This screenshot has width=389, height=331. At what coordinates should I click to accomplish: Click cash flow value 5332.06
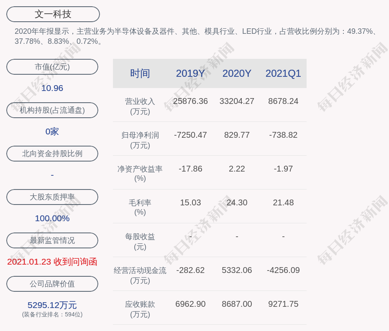click(x=237, y=270)
